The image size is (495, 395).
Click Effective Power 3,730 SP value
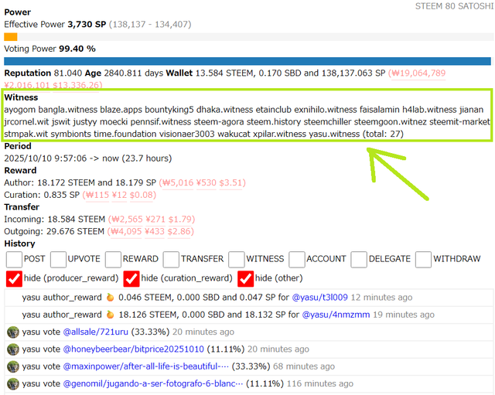coord(87,24)
